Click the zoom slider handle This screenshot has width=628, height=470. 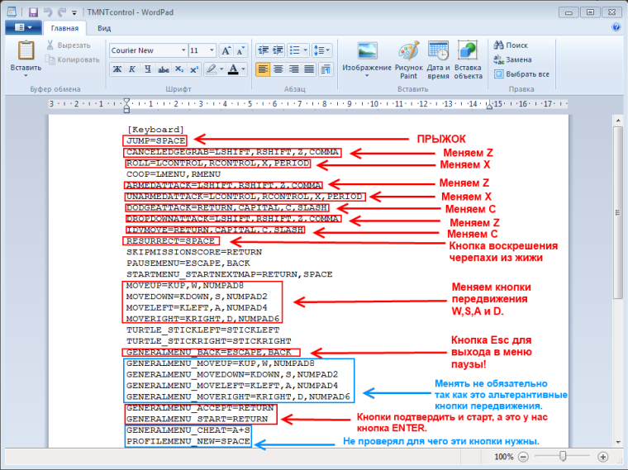(563, 457)
